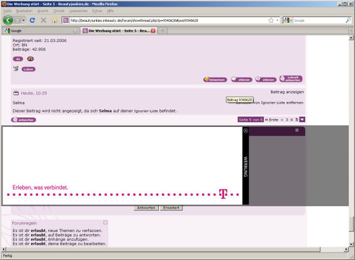
Task: Click the 'antworten' reply button
Action: (24, 120)
